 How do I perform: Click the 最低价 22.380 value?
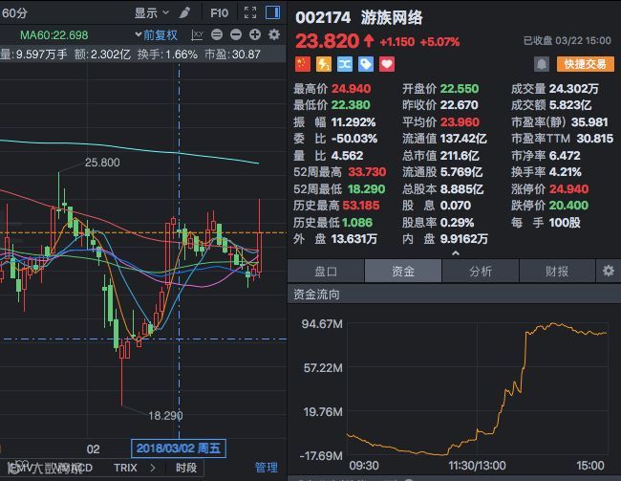point(351,105)
